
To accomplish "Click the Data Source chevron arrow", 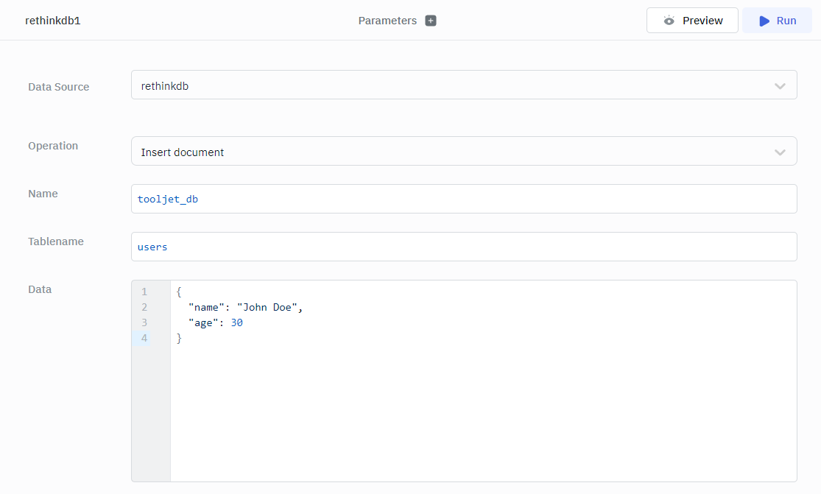I will click(780, 86).
